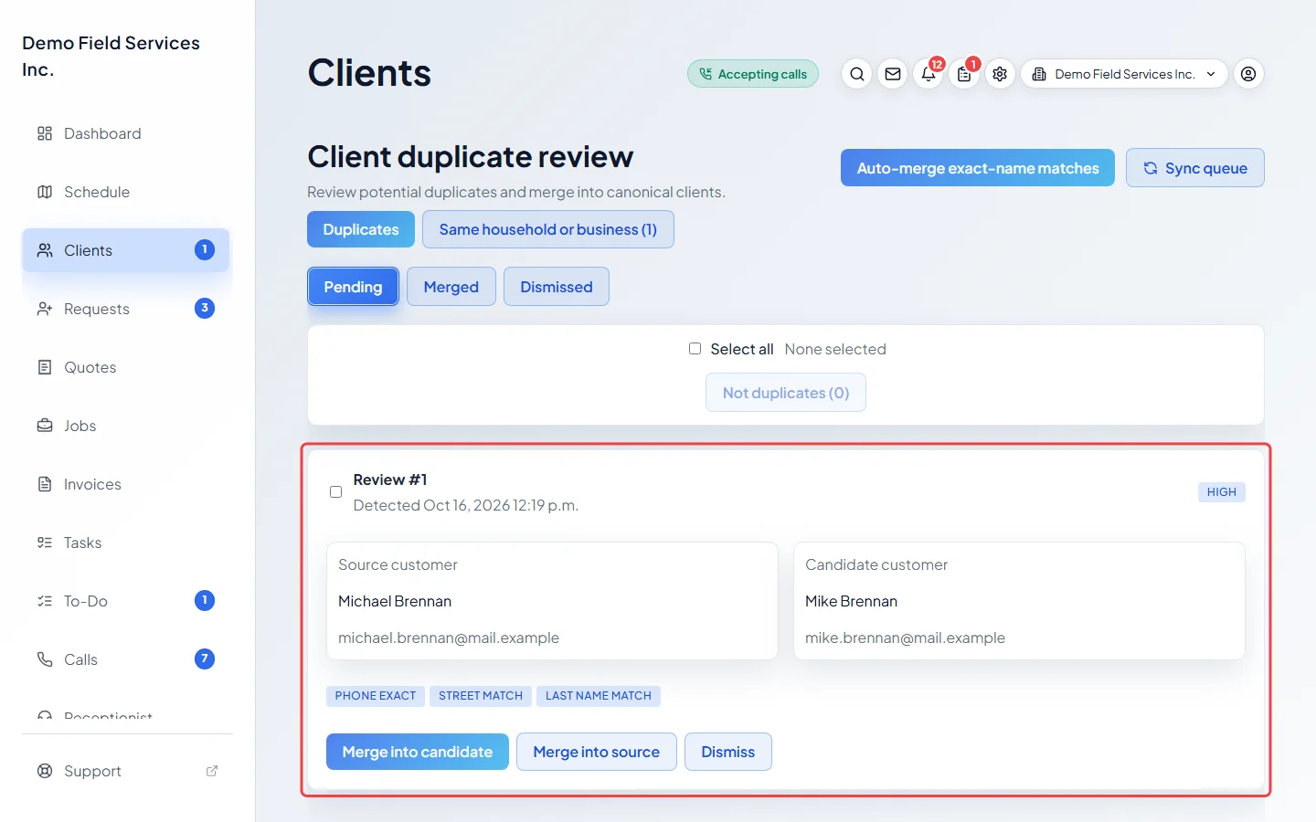Click the Requests person-plus icon

45,309
